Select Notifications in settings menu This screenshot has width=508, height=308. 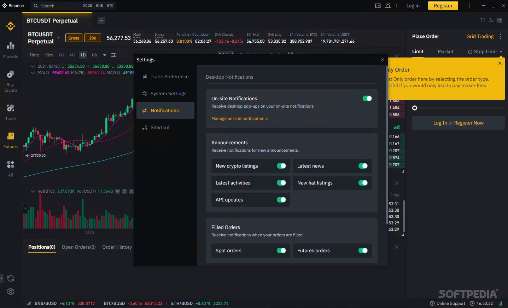click(x=165, y=110)
